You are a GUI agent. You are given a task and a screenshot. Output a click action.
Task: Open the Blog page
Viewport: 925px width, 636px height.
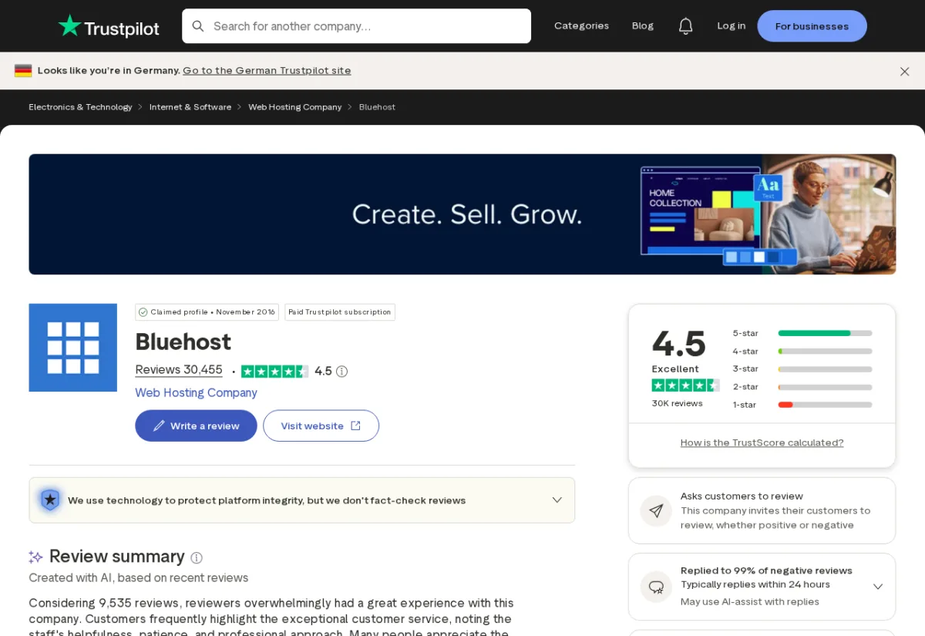[x=643, y=26]
